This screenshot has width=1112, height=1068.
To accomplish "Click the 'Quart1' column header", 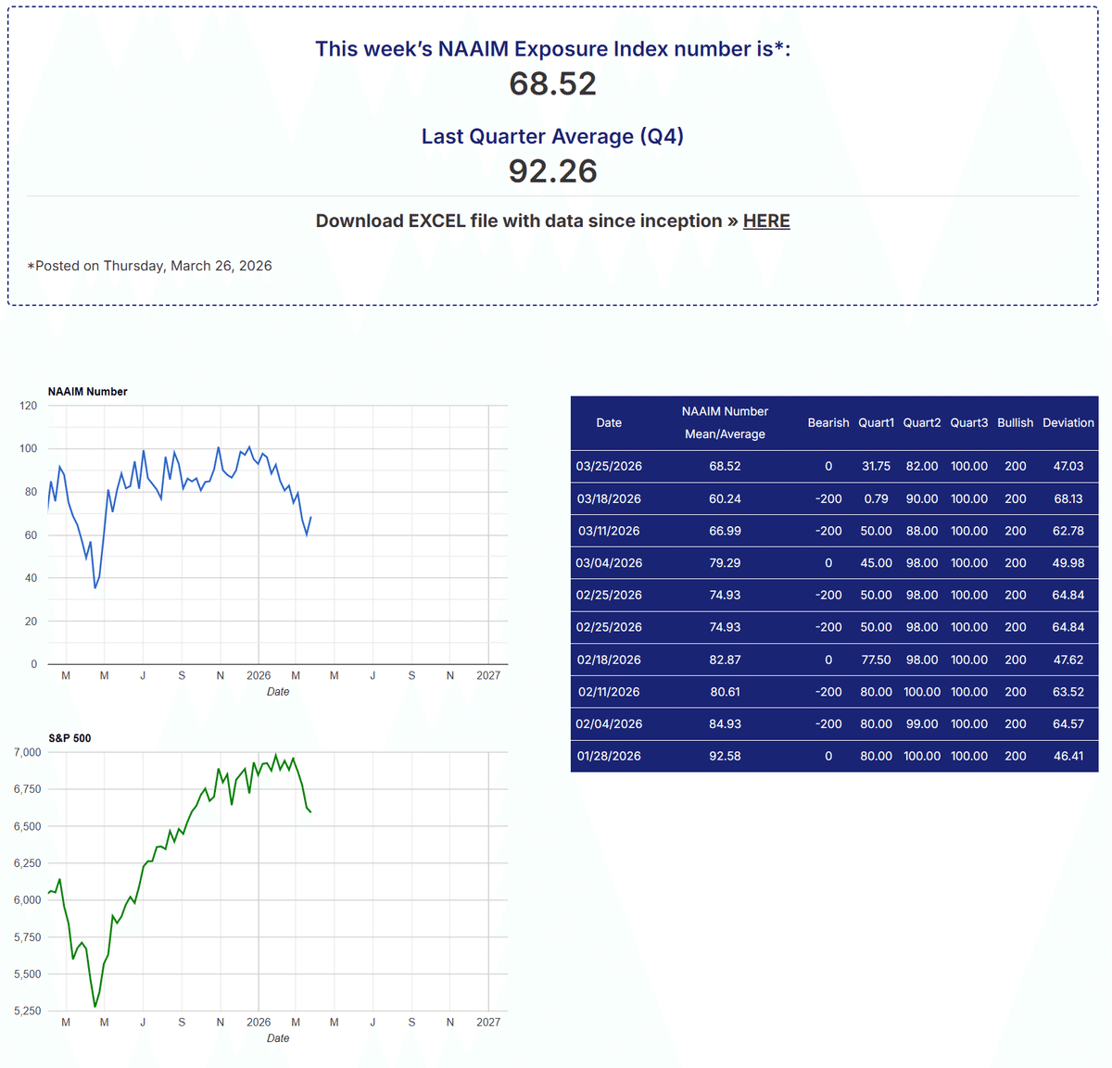I will tap(877, 422).
